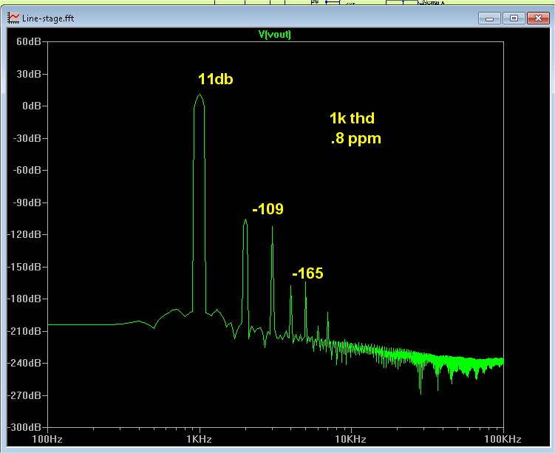Click the -150dB axis label

click(24, 267)
